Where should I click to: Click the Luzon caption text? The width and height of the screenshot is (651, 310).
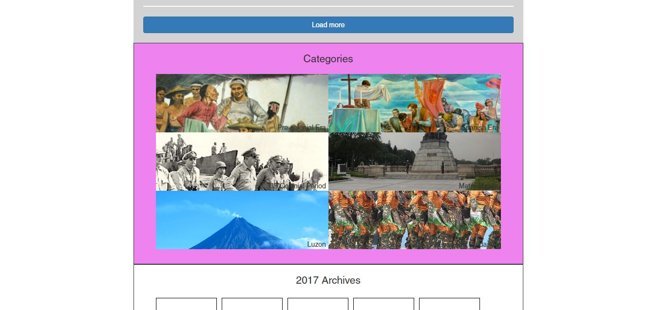[x=316, y=244]
